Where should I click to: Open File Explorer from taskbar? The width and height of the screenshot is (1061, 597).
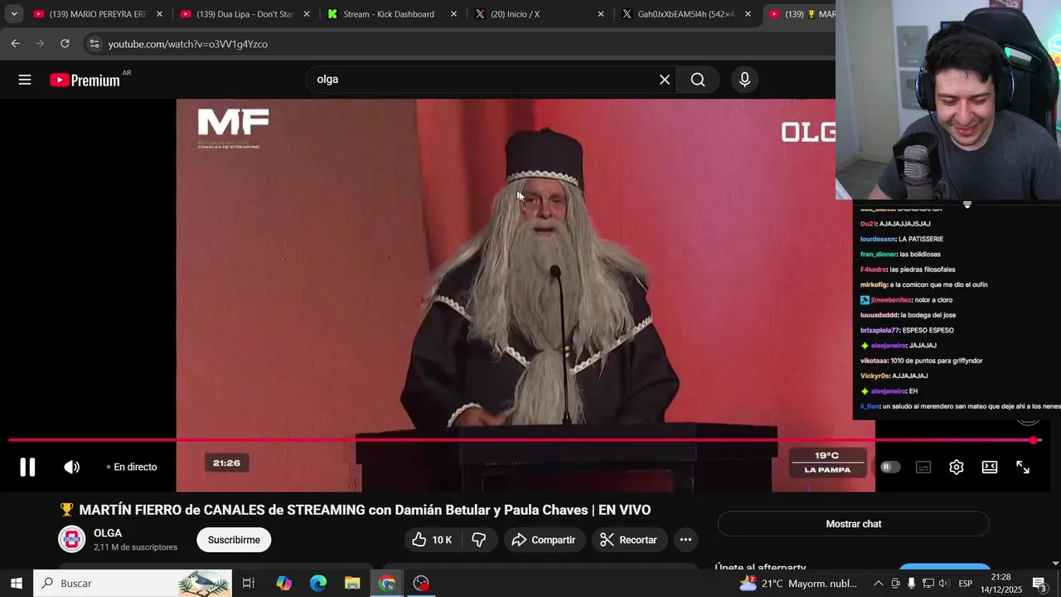[352, 583]
